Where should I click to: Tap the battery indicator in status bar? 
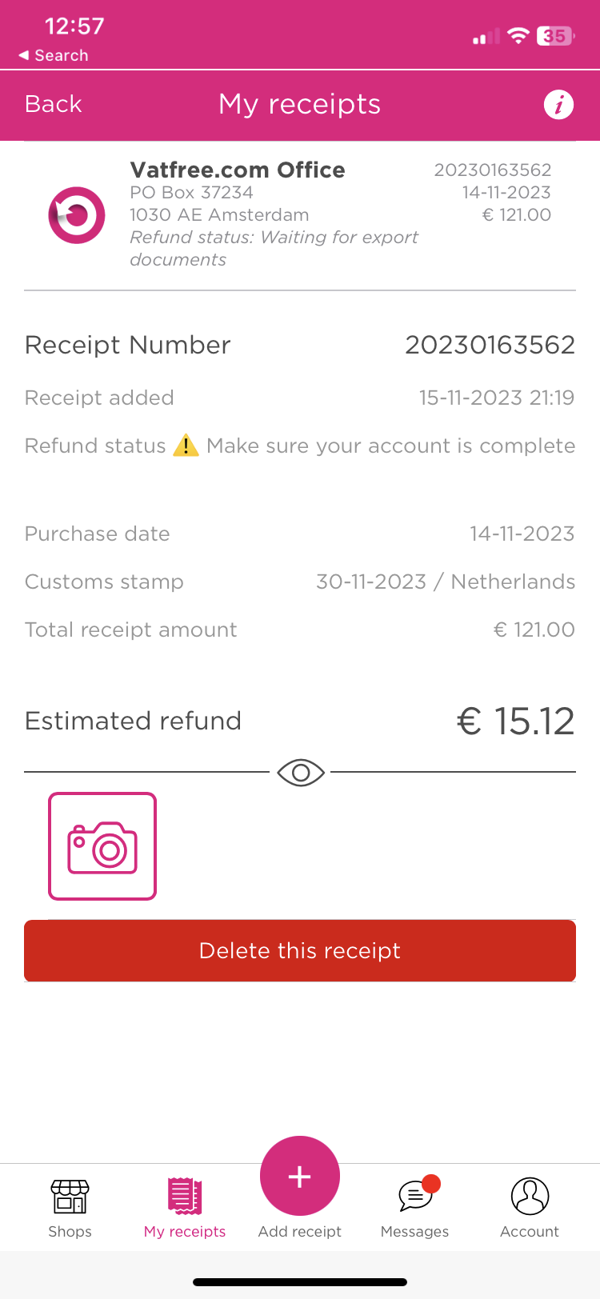(555, 36)
